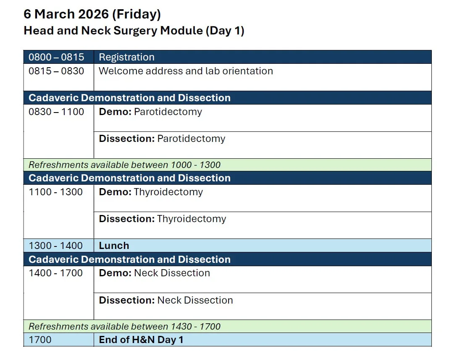Select the Head and Neck Surgery Module title
The height and width of the screenshot is (359, 452).
point(134,31)
